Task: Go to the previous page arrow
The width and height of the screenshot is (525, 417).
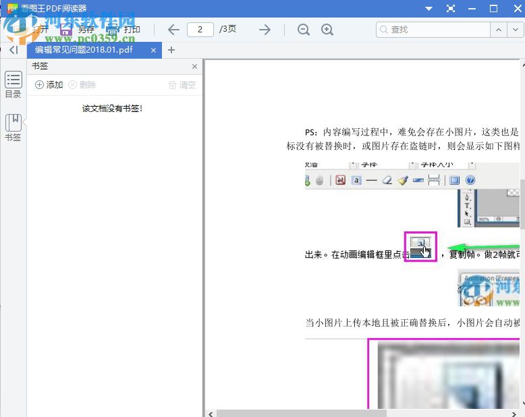Action: (x=173, y=30)
